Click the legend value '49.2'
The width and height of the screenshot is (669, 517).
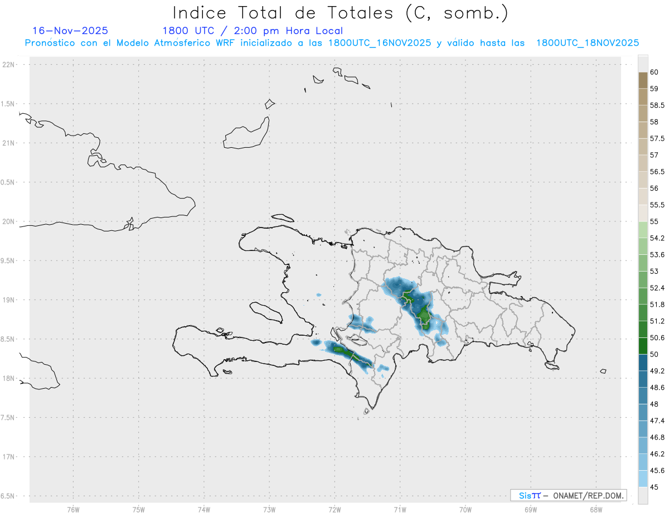[657, 371]
